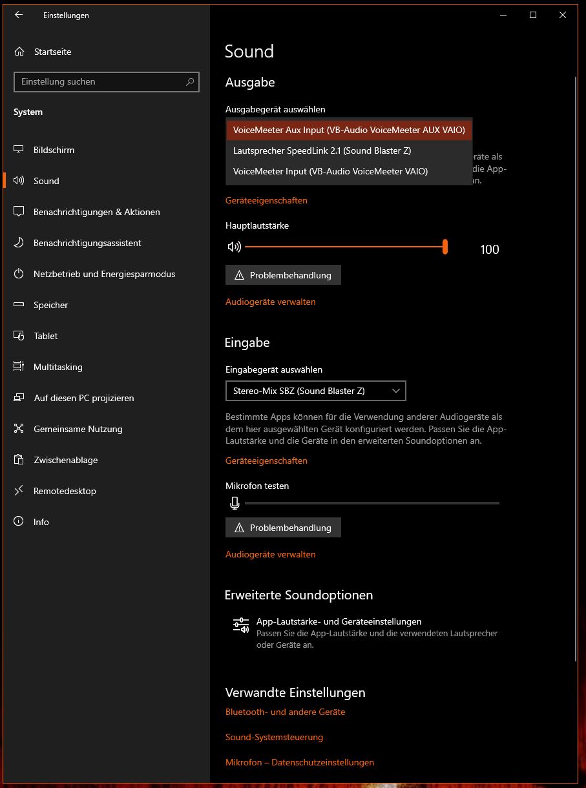Select VoiceMeeter Aux Input as output device

[349, 130]
